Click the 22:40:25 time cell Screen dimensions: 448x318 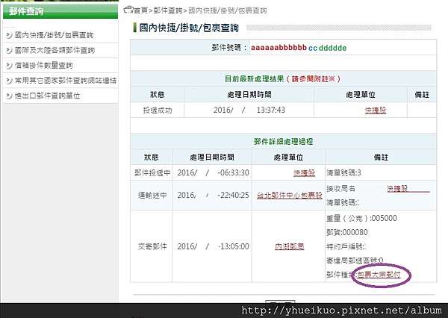coord(213,195)
